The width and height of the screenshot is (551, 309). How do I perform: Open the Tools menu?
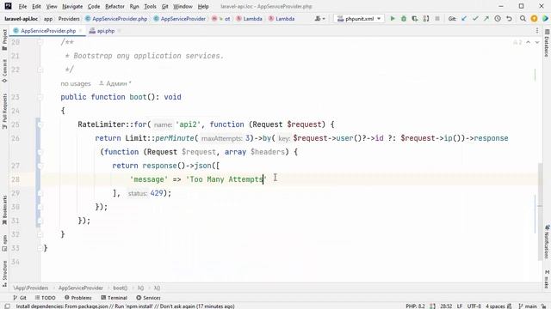(150, 6)
